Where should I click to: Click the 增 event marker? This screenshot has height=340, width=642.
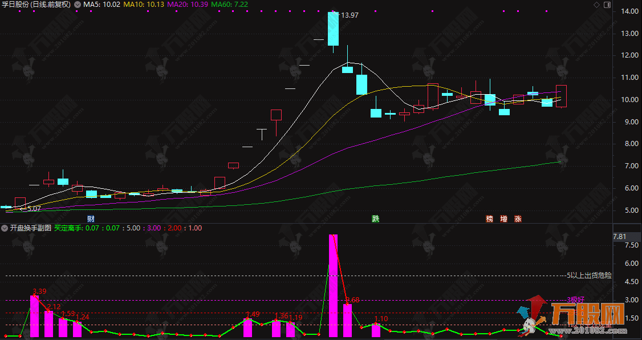tap(503, 219)
